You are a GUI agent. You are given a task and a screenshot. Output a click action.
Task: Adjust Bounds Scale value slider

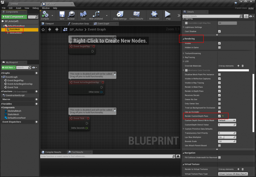click(x=227, y=141)
